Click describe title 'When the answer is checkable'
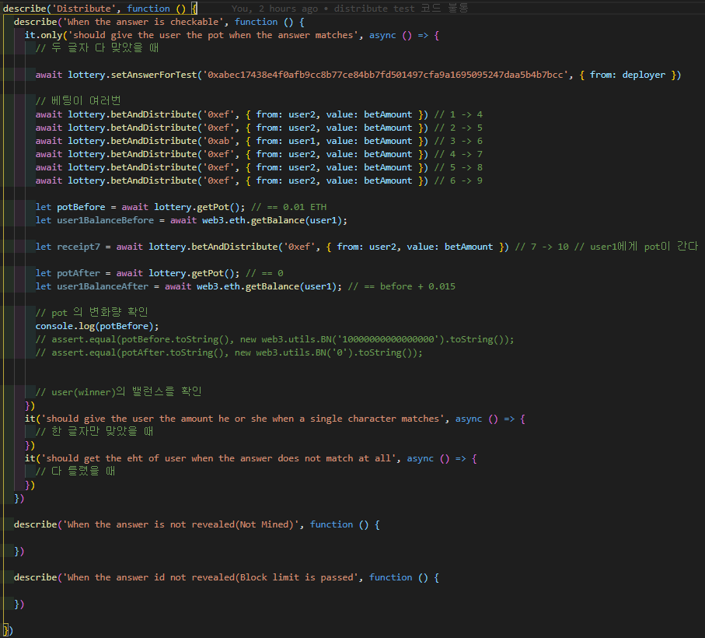The height and width of the screenshot is (638, 705). [x=142, y=22]
